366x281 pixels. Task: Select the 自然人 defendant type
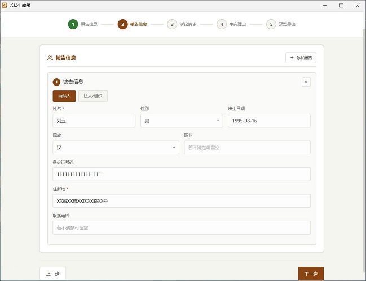tap(64, 96)
